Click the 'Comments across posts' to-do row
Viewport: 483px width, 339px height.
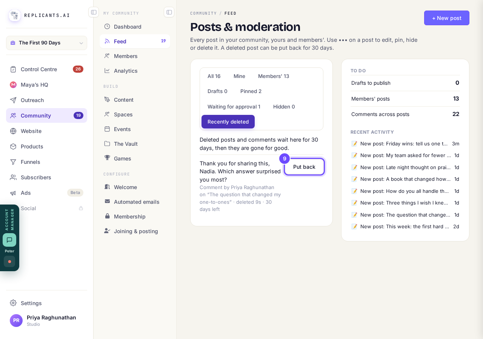click(405, 114)
